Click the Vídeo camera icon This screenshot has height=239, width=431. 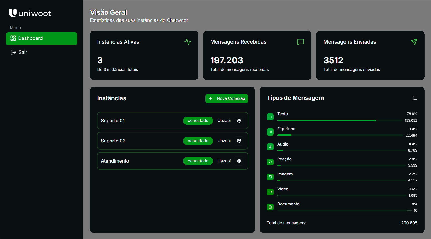[x=270, y=192]
